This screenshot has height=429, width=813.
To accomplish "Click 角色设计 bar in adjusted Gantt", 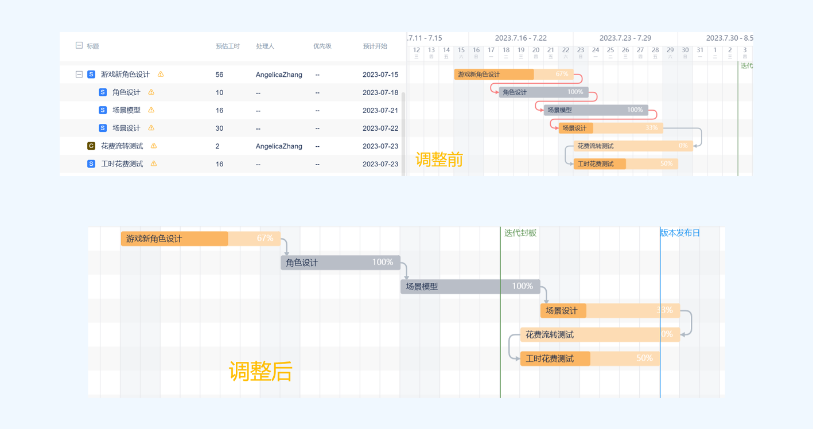I will click(340, 263).
